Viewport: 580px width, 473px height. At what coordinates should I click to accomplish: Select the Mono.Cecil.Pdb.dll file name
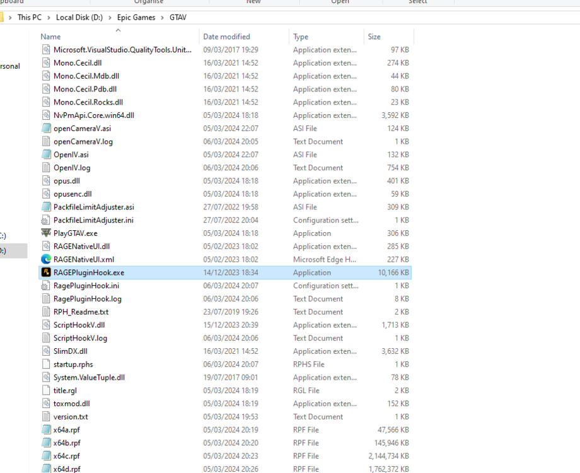tap(85, 89)
